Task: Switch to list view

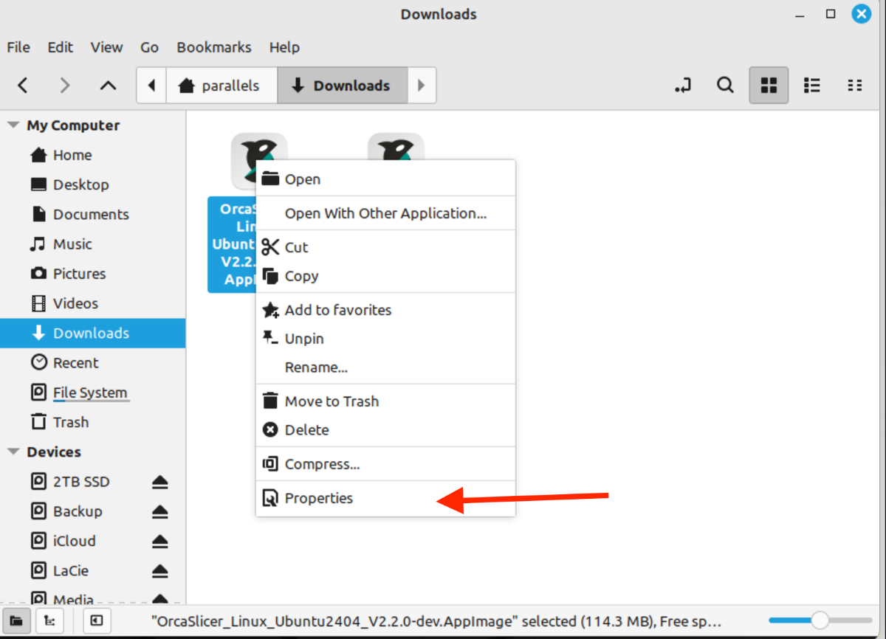Action: point(812,86)
